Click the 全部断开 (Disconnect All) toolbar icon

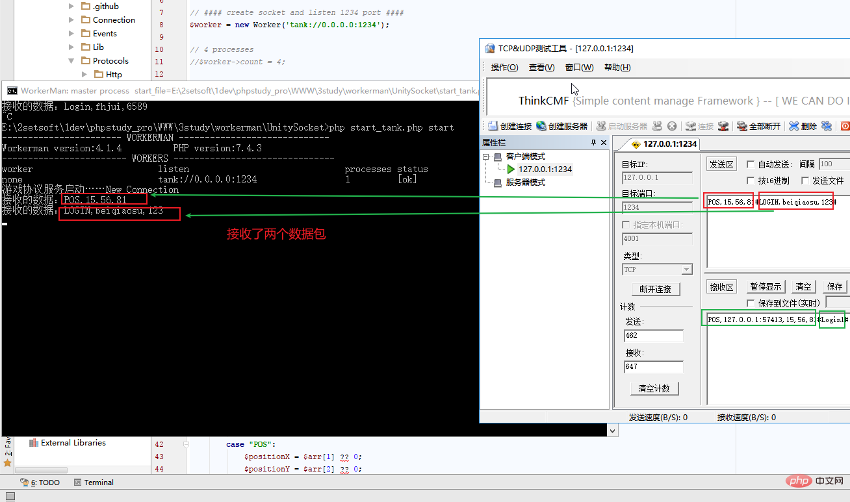741,126
